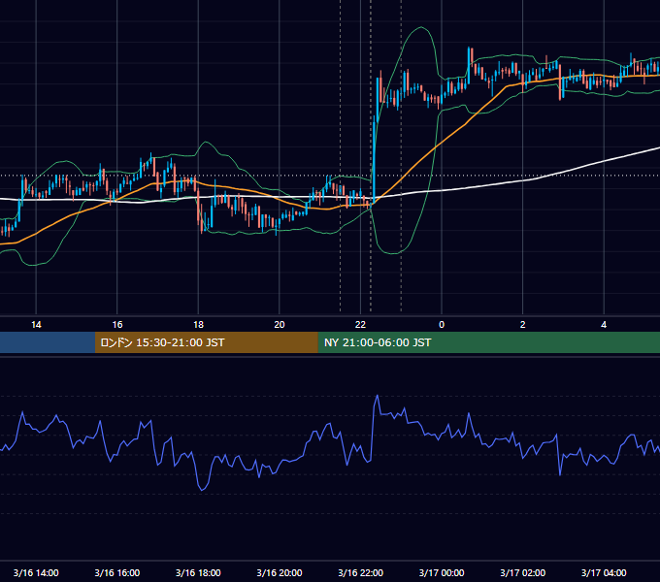Image resolution: width=660 pixels, height=582 pixels.
Task: Click the 3/17 02:00 label on the lower axis
Action: [523, 572]
